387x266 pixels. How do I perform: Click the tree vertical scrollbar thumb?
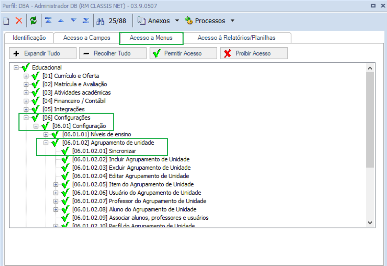(x=370, y=120)
